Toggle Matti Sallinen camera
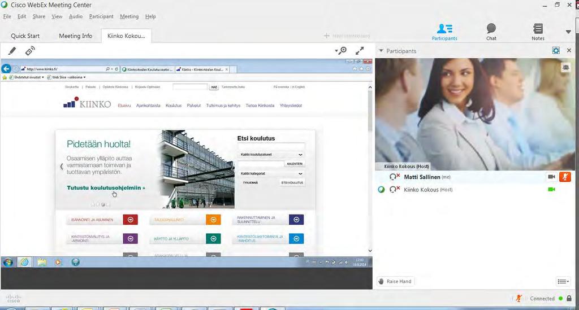579x310 pixels. click(551, 177)
